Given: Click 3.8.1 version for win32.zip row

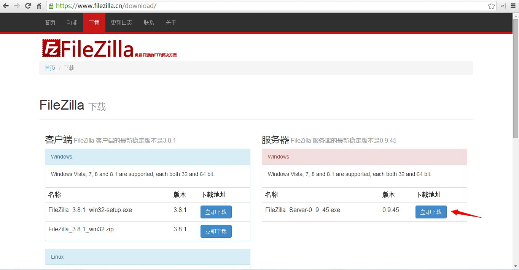Looking at the screenshot, I should pos(180,229).
